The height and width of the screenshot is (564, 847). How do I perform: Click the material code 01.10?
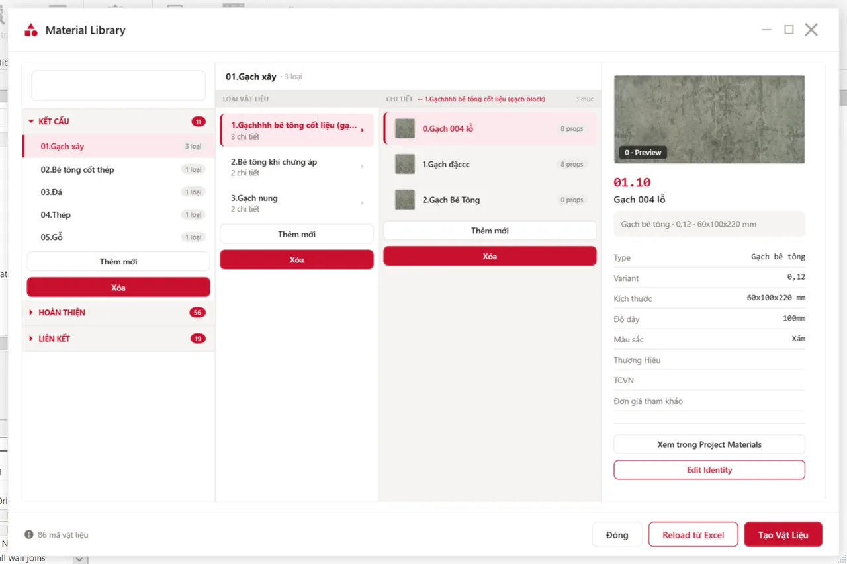point(632,182)
